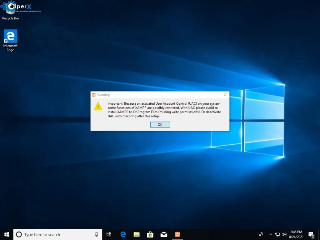The height and width of the screenshot is (240, 320).
Task: Click the taskbar clock showing 2:46 PM
Action: (x=296, y=234)
